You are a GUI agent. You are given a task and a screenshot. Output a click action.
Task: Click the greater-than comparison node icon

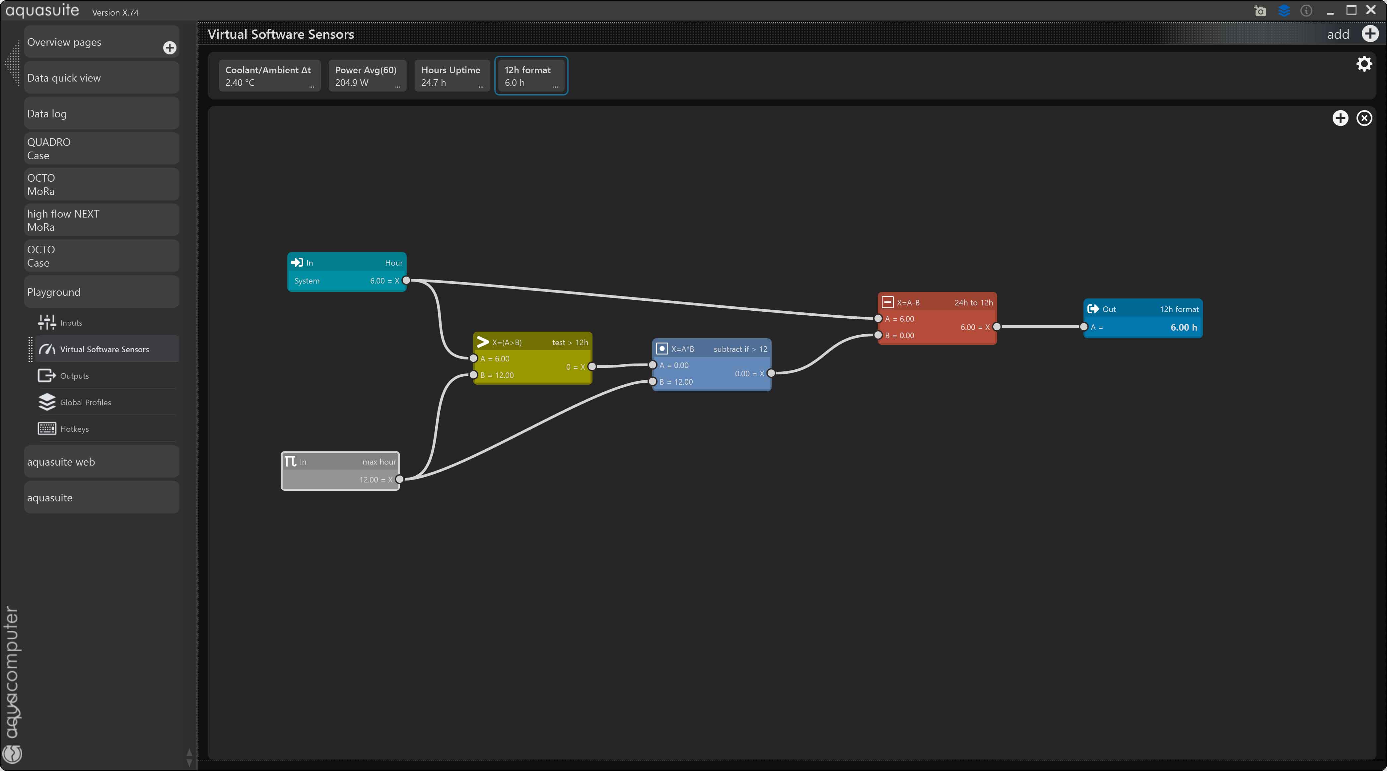(x=482, y=342)
